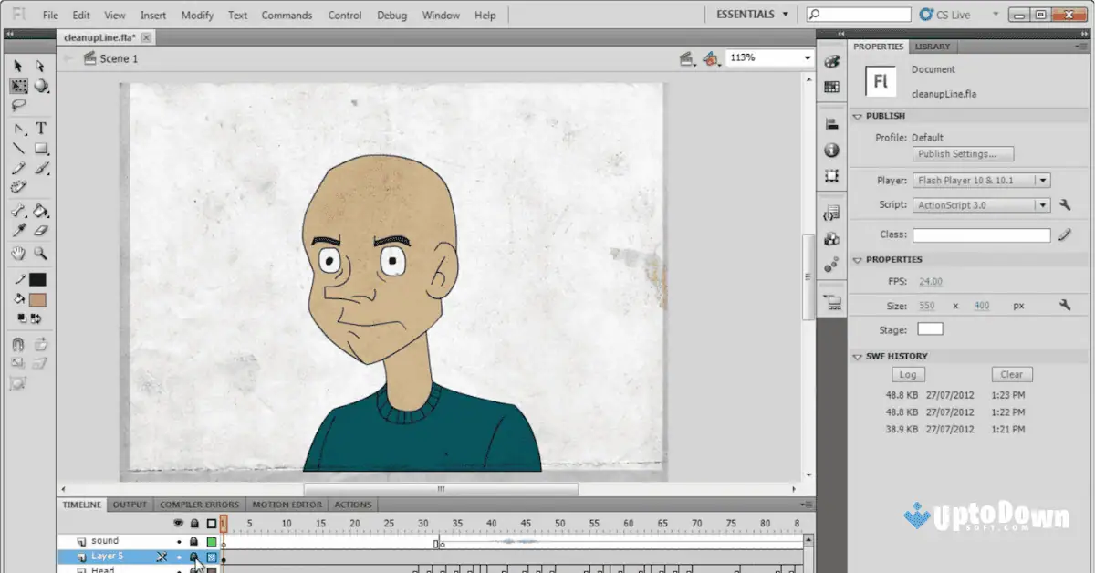Open the Player version dropdown

(1044, 180)
